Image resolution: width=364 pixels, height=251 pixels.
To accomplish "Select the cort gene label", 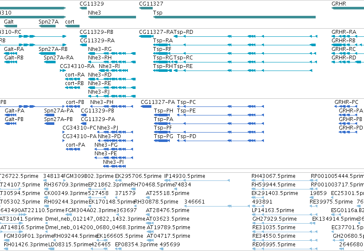I will click(70, 22).
